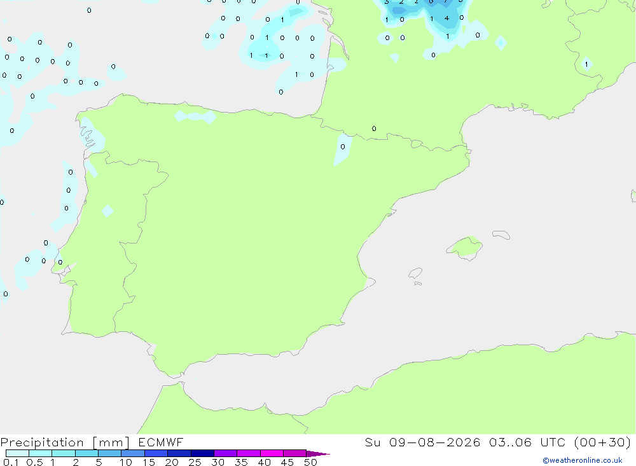Choose the 20–25 mm dark blue swatch
The width and height of the screenshot is (636, 466).
(x=179, y=453)
